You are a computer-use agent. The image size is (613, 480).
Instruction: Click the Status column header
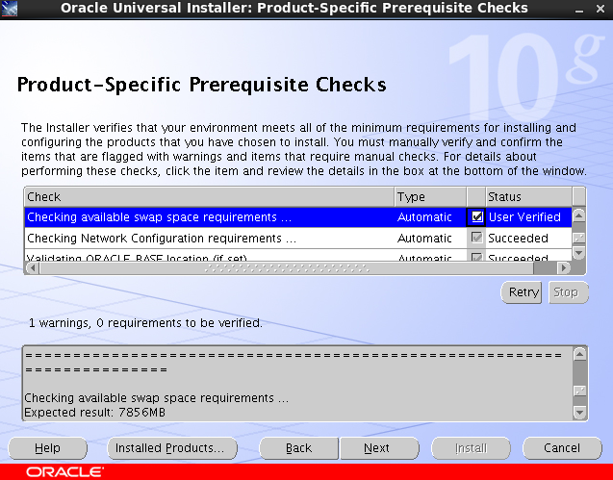(529, 196)
